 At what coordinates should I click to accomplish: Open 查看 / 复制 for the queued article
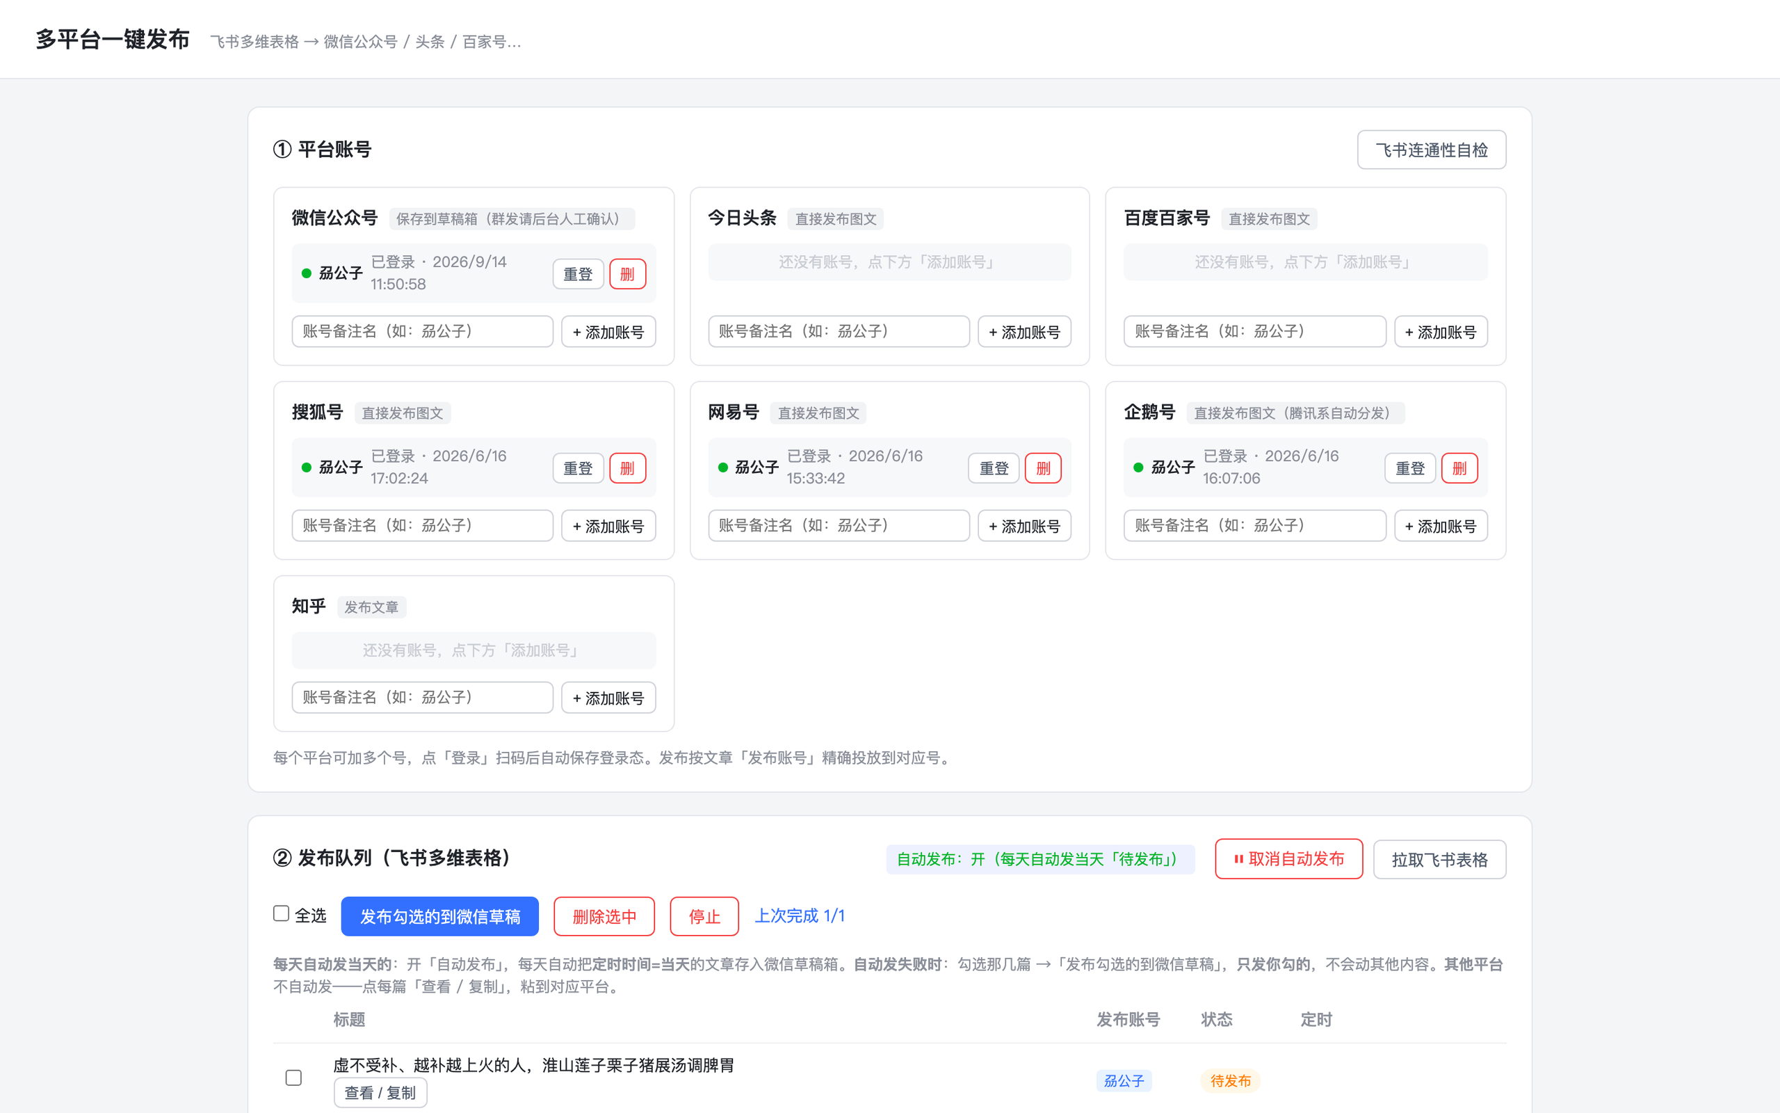coord(380,1092)
